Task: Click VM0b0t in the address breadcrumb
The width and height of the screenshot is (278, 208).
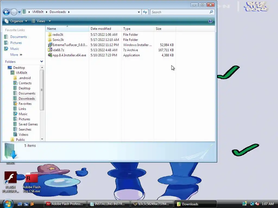Action: pyautogui.click(x=38, y=12)
